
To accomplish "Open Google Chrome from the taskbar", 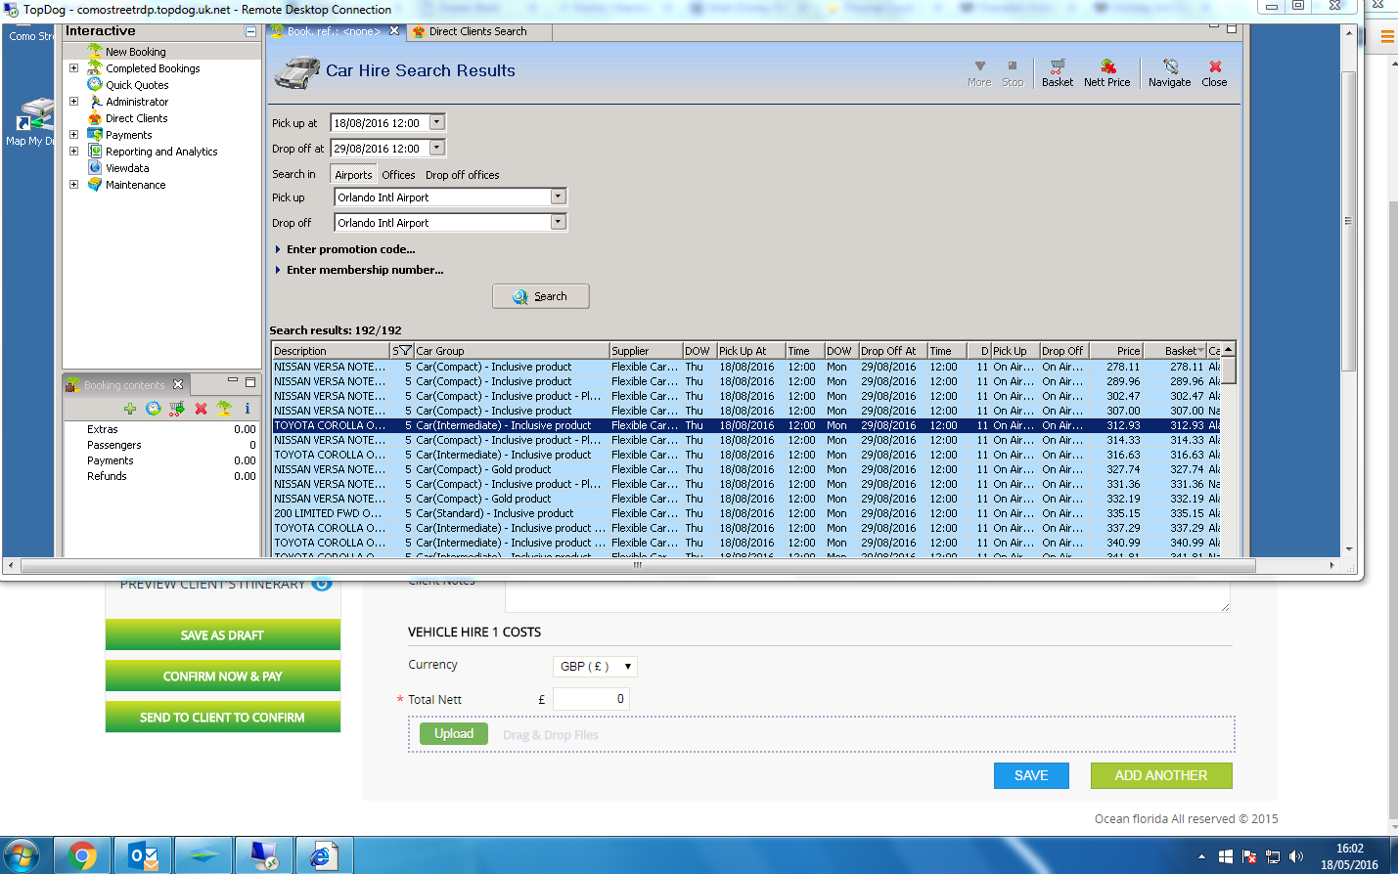I will pos(82,856).
